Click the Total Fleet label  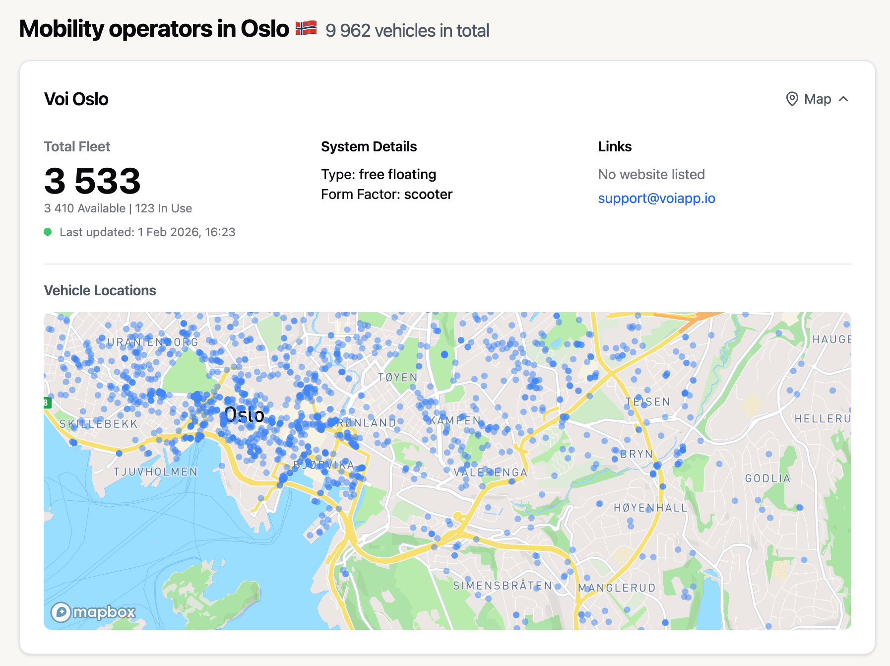(77, 147)
